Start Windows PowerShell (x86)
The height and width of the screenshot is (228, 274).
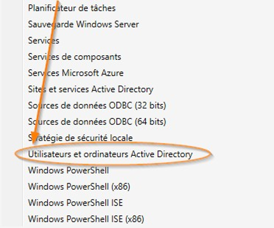tap(79, 186)
